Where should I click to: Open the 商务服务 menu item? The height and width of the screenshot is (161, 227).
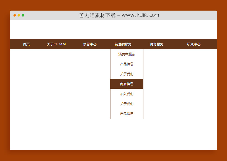(x=157, y=44)
